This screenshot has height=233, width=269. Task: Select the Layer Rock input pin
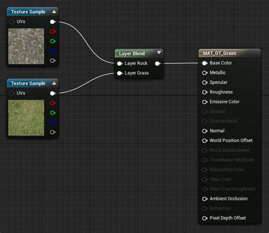(120, 63)
